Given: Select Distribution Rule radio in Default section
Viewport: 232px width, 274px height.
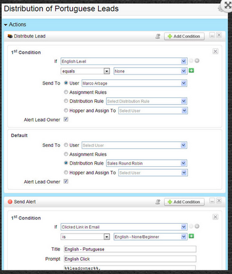Looking at the screenshot, I should [66, 163].
